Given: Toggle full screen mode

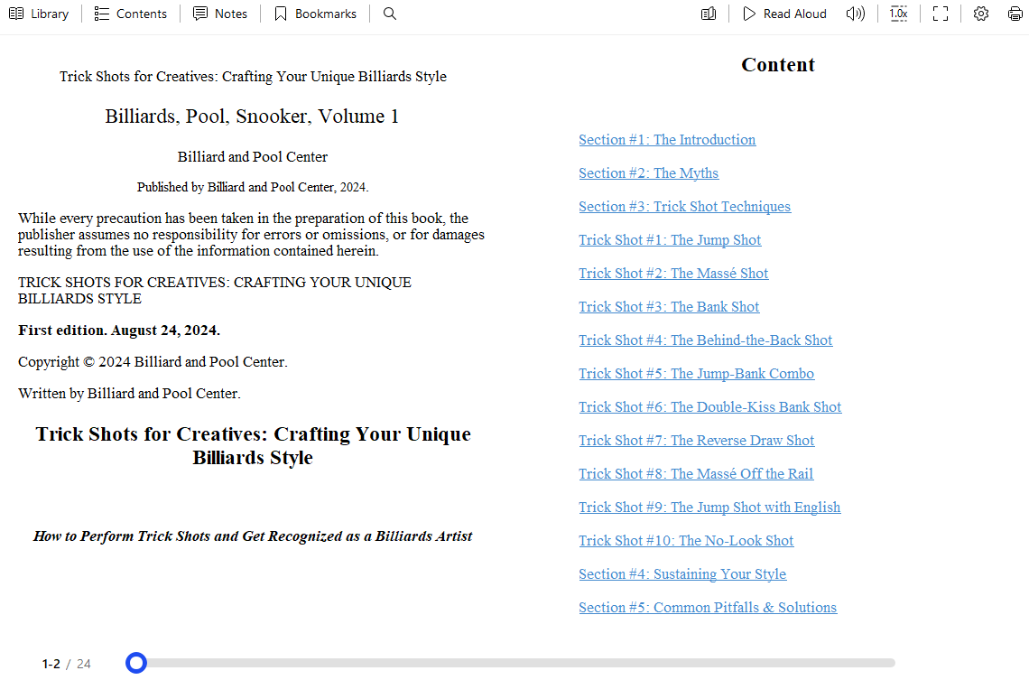Looking at the screenshot, I should [x=941, y=14].
